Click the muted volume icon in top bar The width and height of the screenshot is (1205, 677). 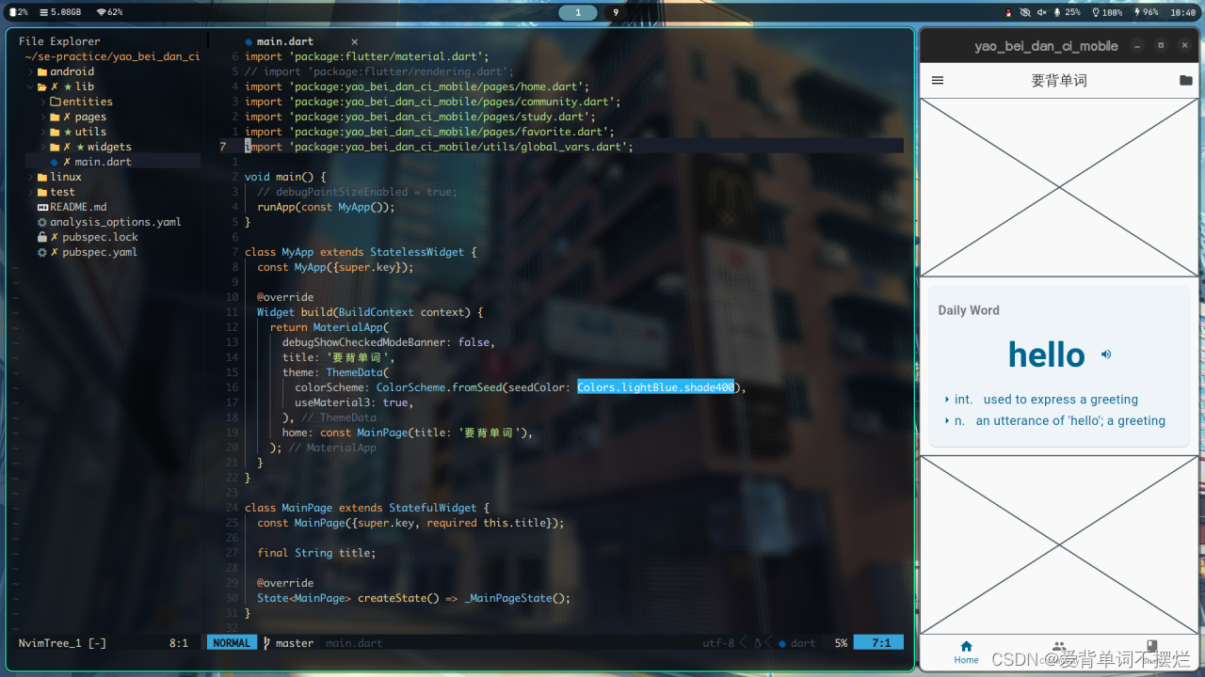pyautogui.click(x=1041, y=12)
